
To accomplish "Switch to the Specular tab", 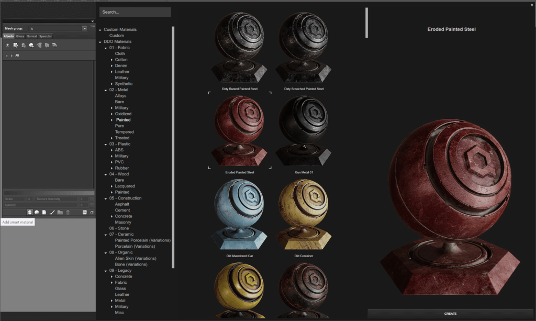I will point(46,36).
